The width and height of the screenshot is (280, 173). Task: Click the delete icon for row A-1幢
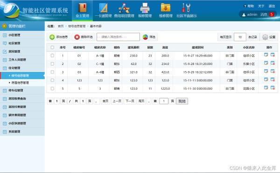[x=273, y=55]
